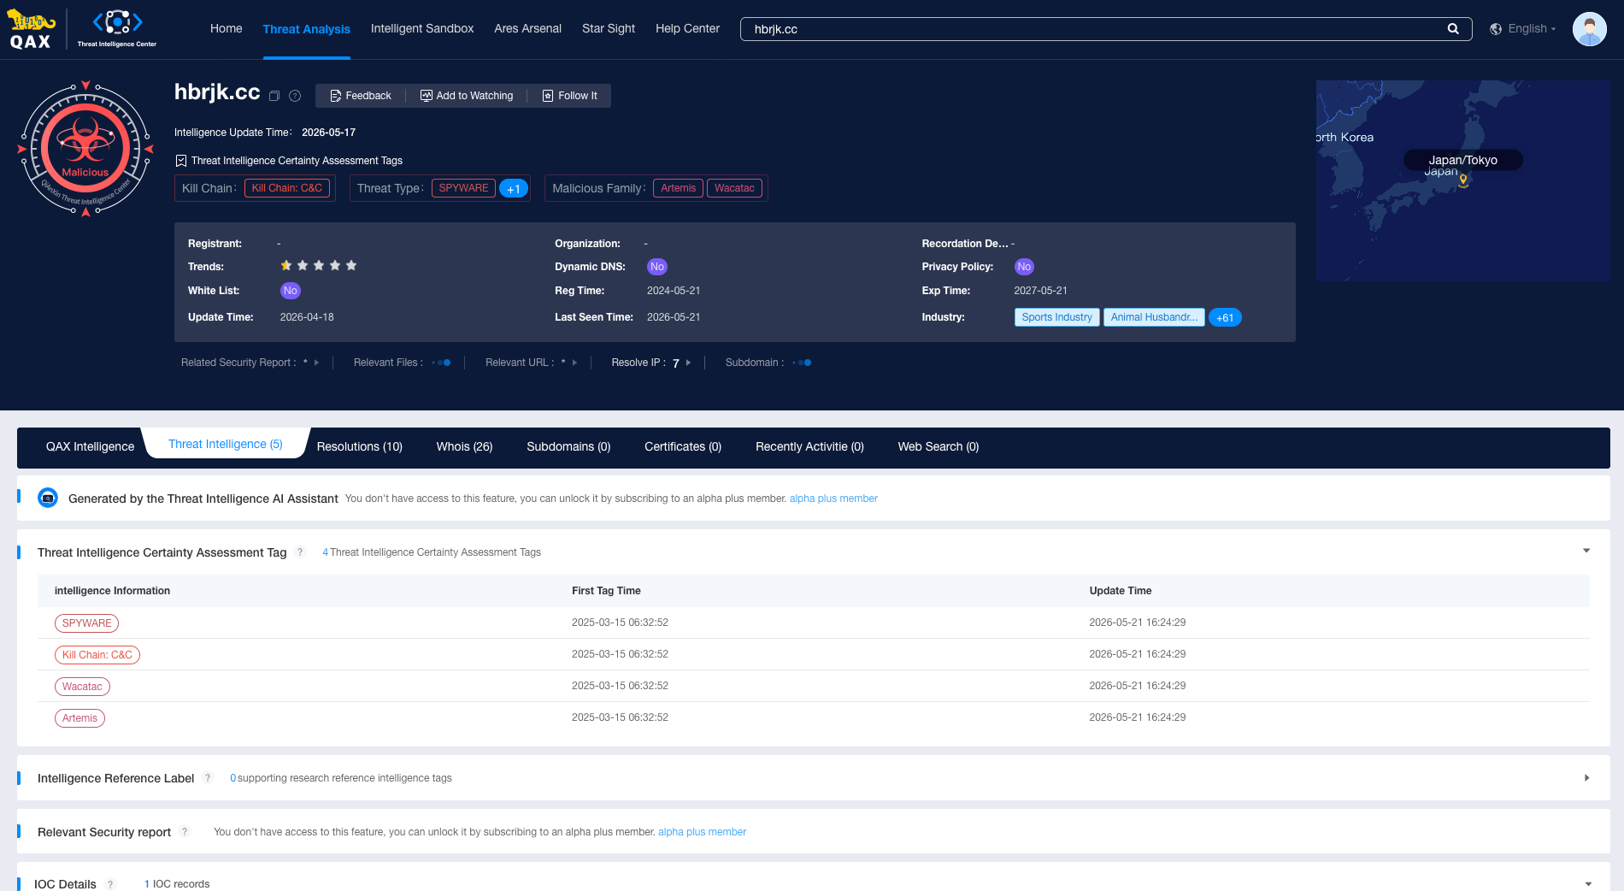Collapse the IOC Details section
The image size is (1624, 891).
(1588, 884)
